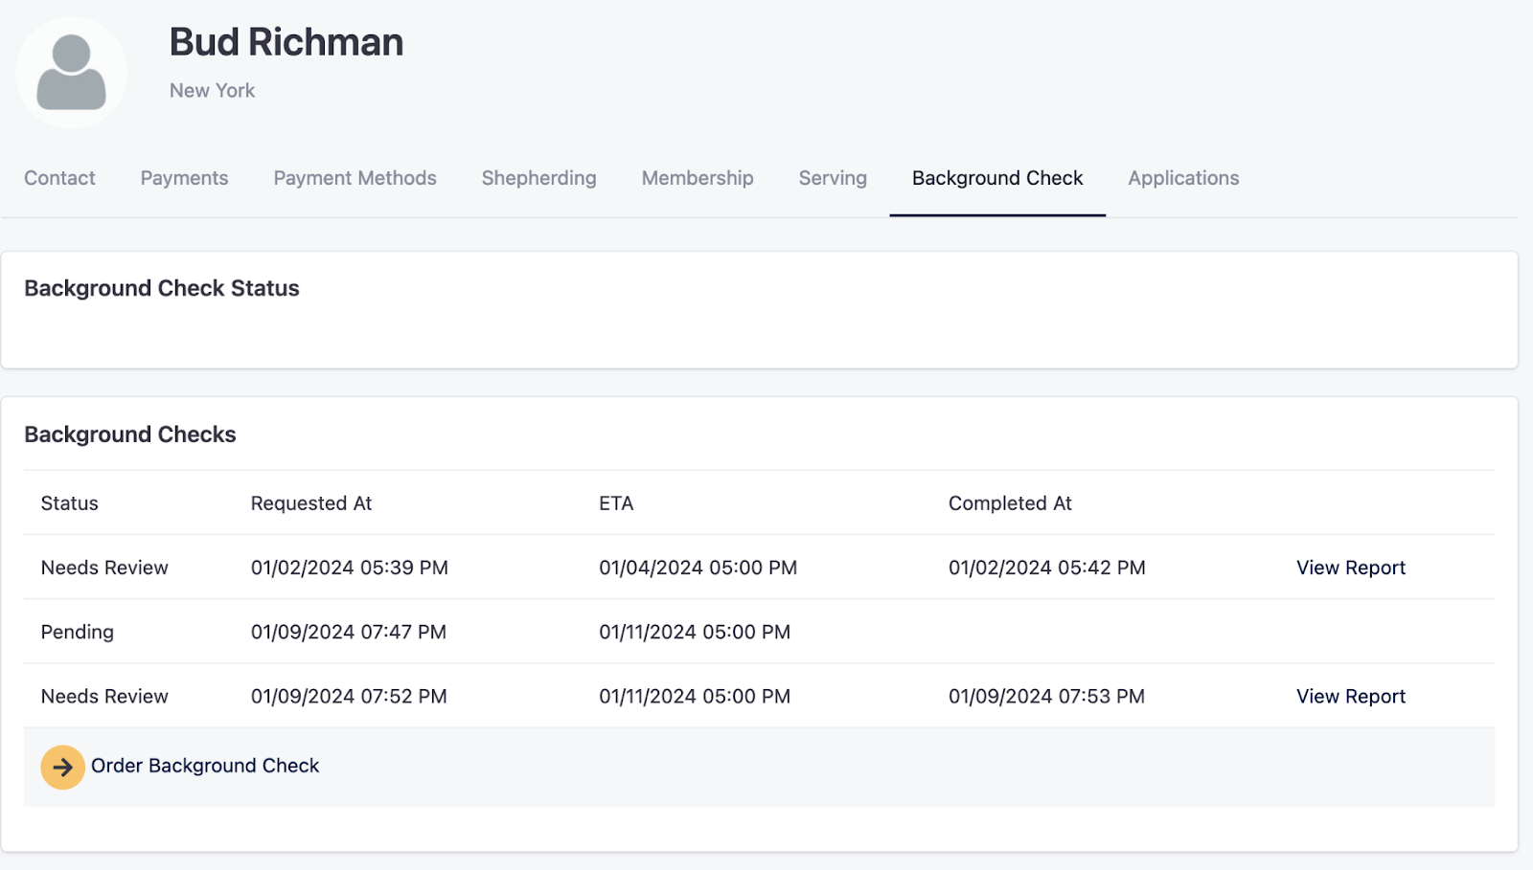This screenshot has width=1533, height=870.
Task: Switch to the Serving tab
Action: pyautogui.click(x=833, y=178)
